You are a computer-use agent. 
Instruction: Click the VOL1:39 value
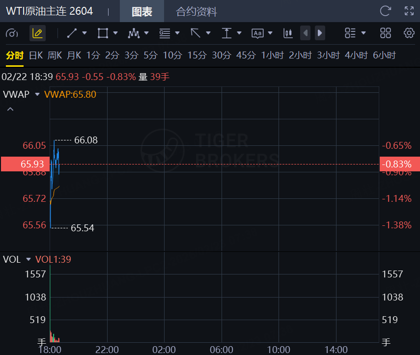point(54,259)
